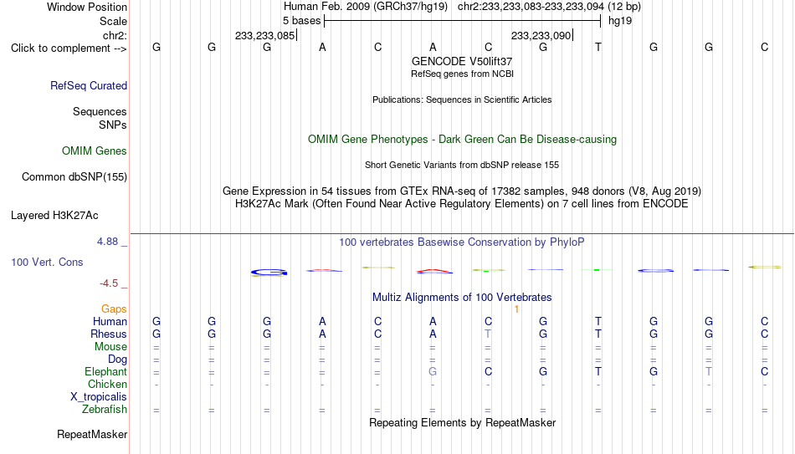The height and width of the screenshot is (454, 795).
Task: Click the large blue G conservation logo
Action: pos(269,273)
